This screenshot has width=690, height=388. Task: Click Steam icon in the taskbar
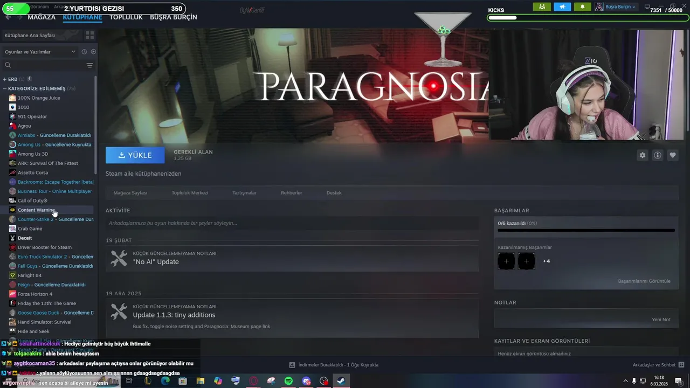(341, 381)
